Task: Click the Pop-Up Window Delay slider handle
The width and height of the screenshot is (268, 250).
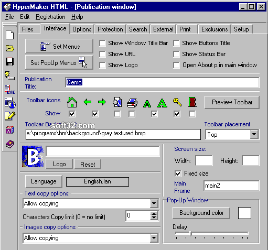Action: coord(190,233)
